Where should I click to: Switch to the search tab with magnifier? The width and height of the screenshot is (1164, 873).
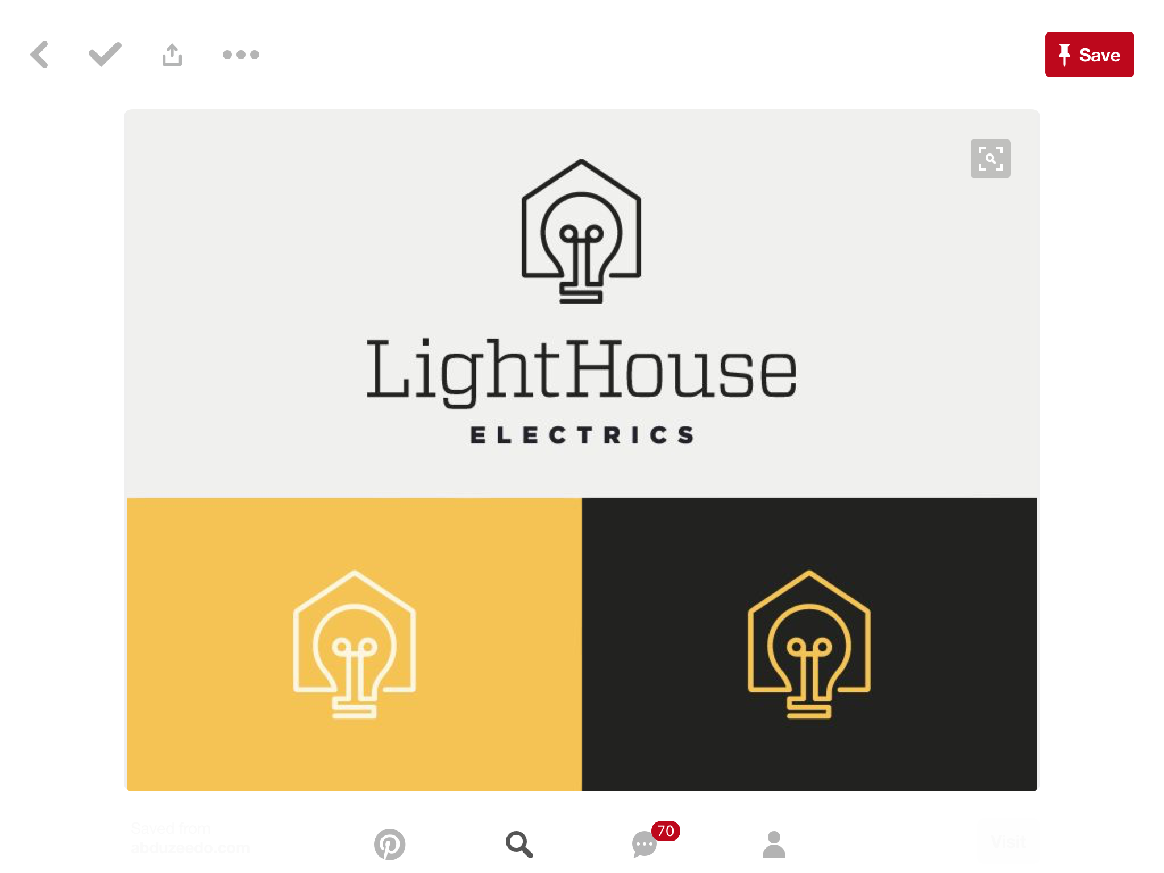point(519,844)
